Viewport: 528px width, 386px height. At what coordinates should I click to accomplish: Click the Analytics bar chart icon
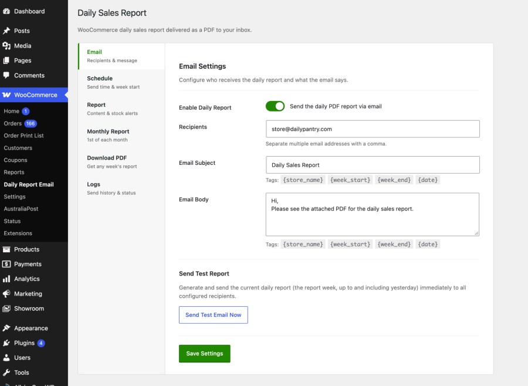(x=6, y=279)
